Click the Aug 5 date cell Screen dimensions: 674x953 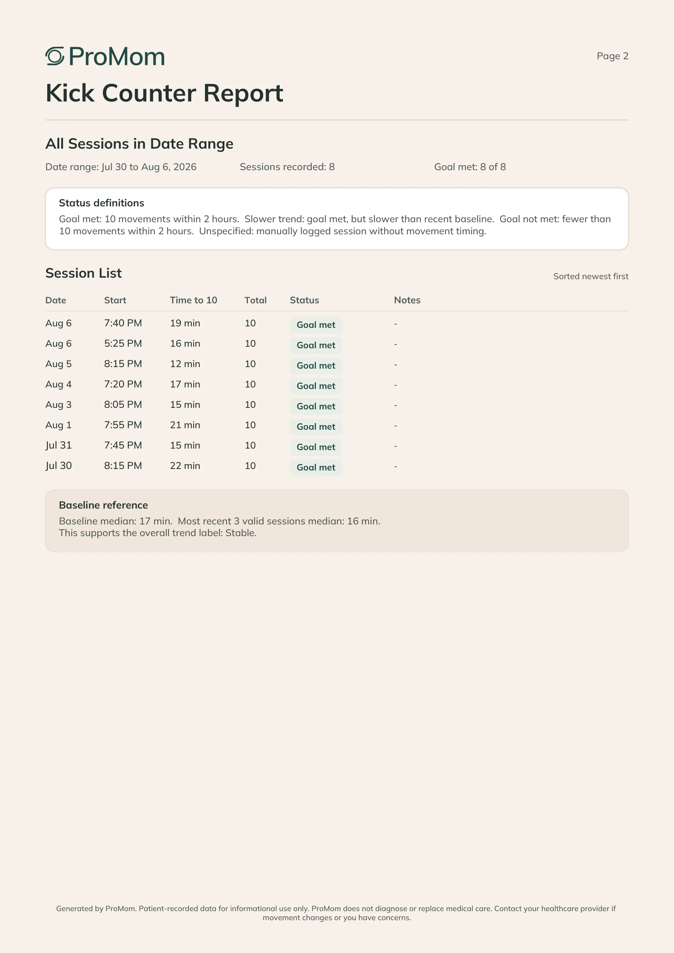[58, 364]
